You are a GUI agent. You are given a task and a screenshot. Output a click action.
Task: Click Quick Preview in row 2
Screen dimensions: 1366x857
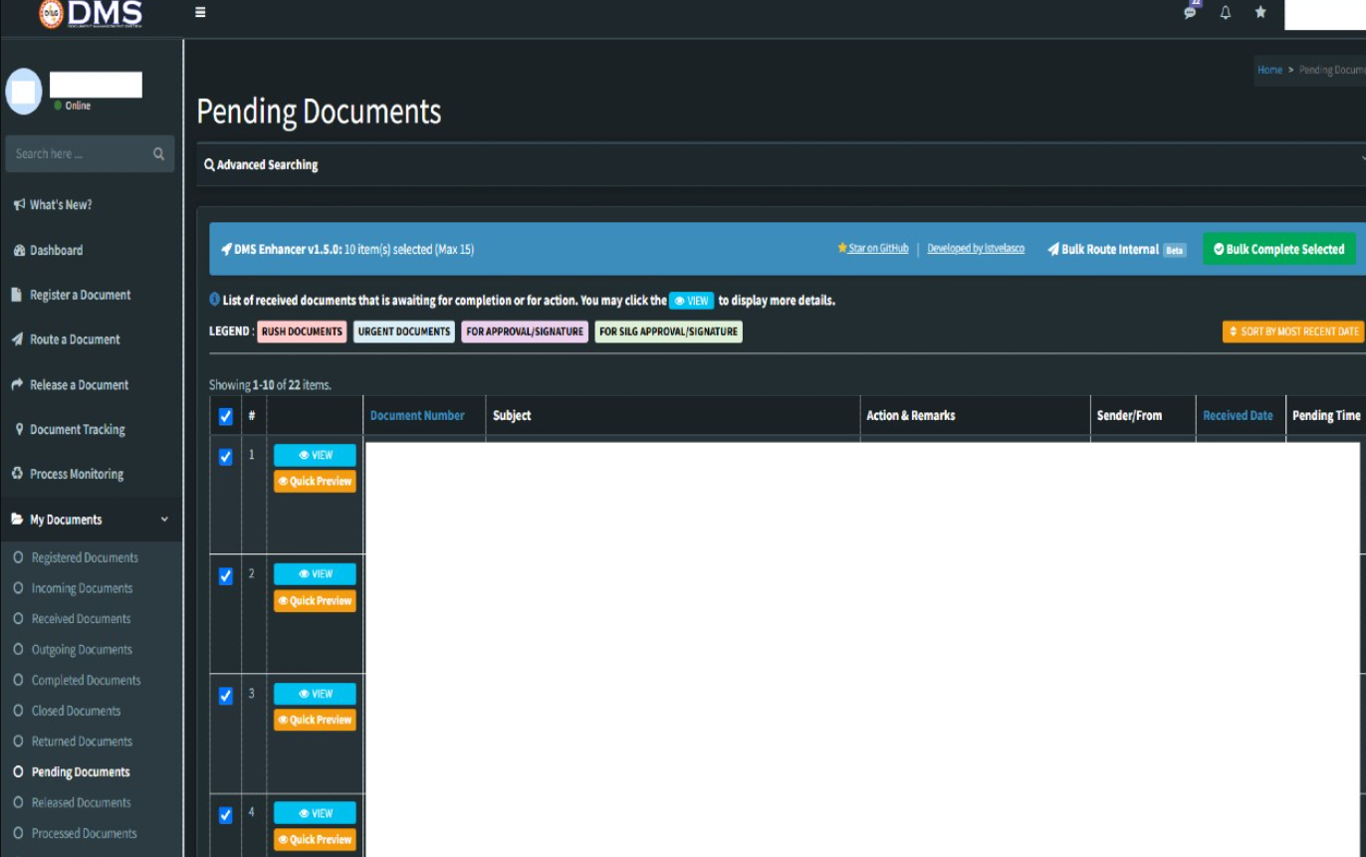pos(315,601)
